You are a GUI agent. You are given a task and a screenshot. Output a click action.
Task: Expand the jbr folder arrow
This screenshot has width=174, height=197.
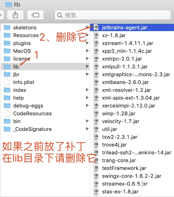point(87,74)
